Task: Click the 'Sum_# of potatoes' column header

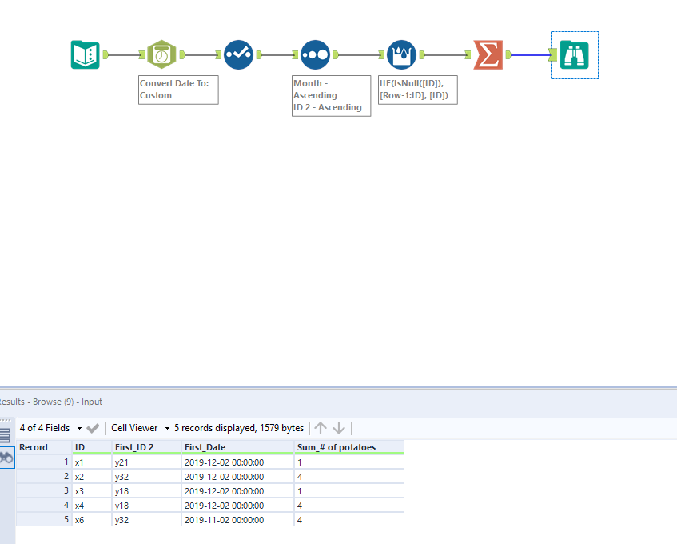Action: (348, 447)
